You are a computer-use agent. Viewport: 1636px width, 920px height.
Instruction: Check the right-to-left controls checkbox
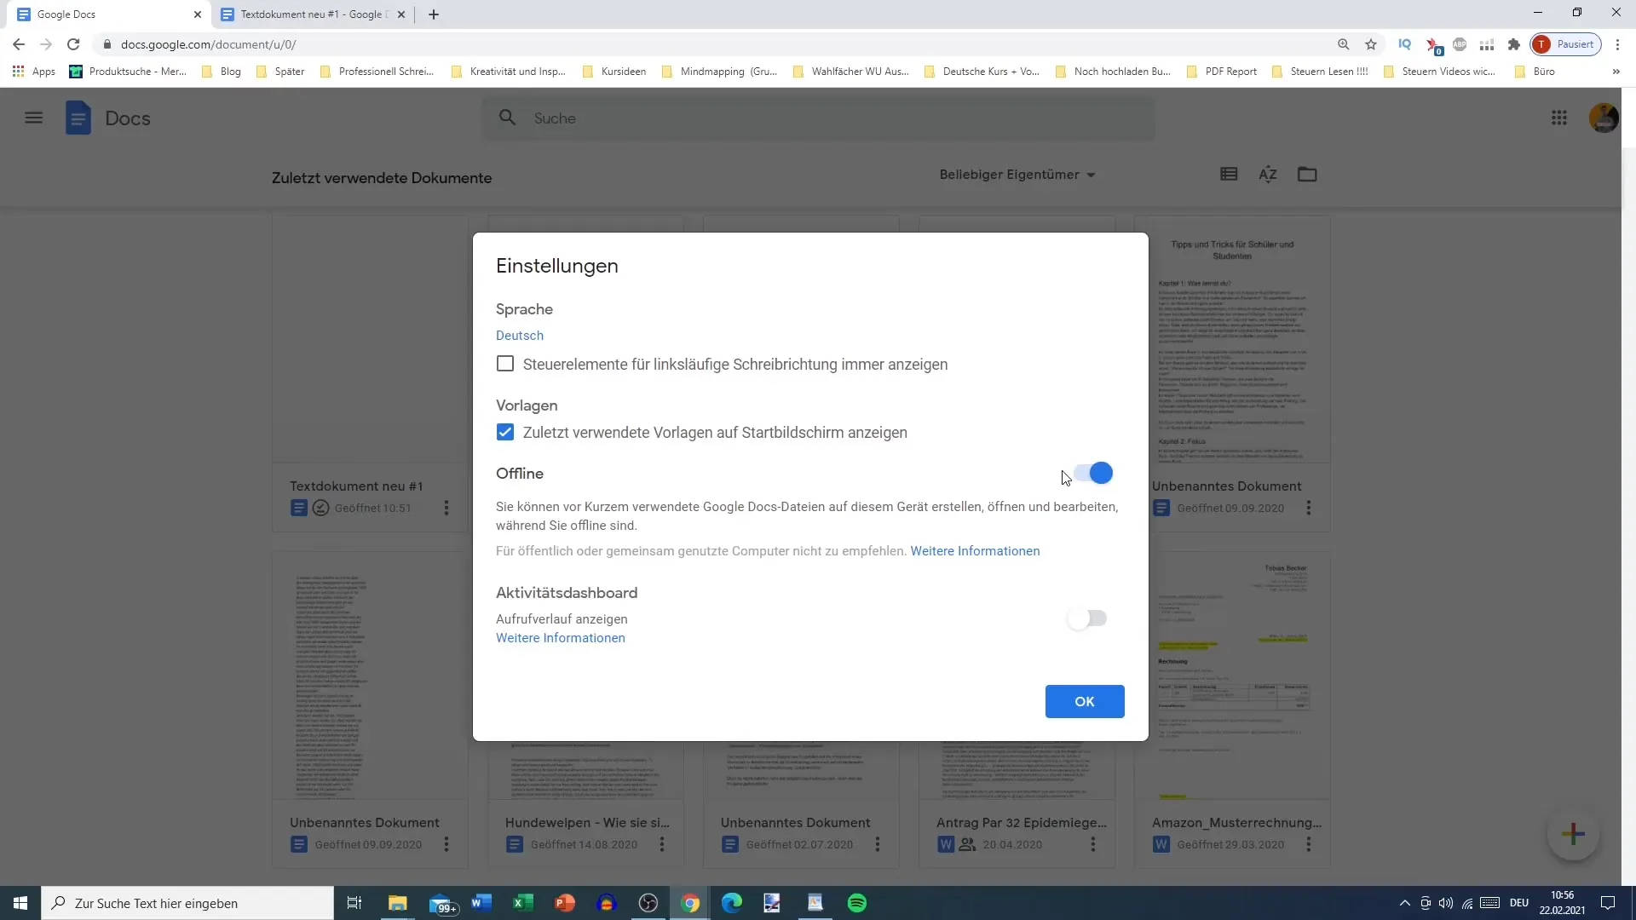coord(505,364)
